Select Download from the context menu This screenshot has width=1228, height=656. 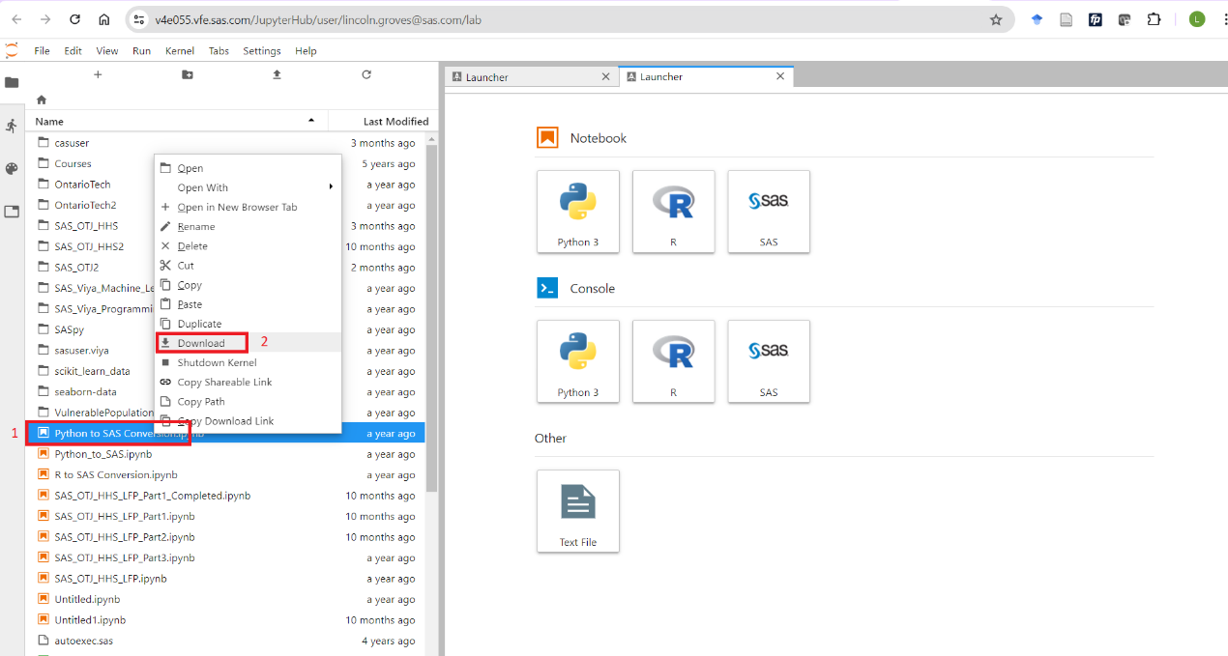pyautogui.click(x=202, y=342)
